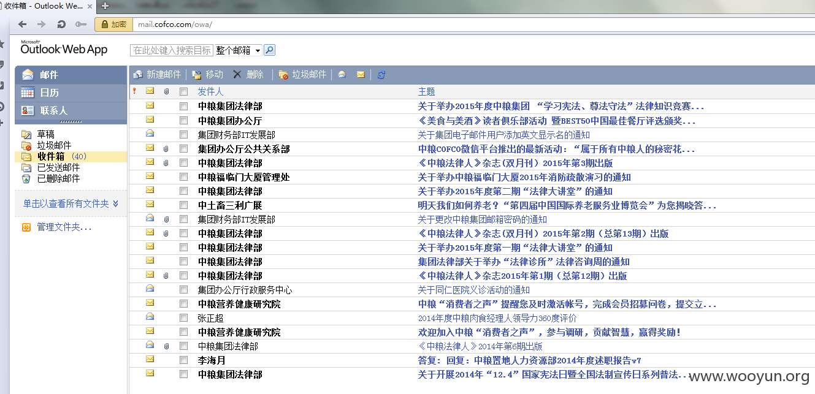Check the box for 中粮集团办公厅 message
The height and width of the screenshot is (394, 815).
pos(183,120)
